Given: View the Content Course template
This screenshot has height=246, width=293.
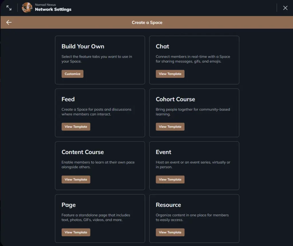Looking at the screenshot, I should coord(76,179).
